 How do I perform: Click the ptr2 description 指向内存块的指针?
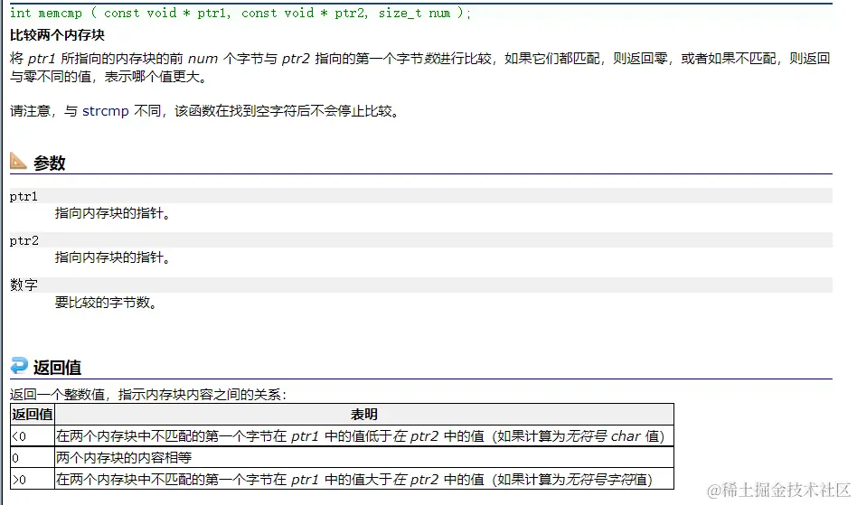[x=113, y=257]
